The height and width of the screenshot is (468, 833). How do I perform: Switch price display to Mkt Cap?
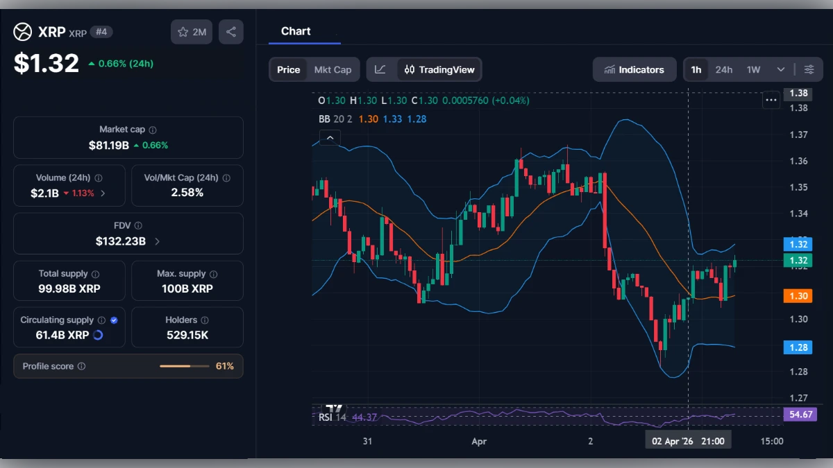pyautogui.click(x=333, y=69)
